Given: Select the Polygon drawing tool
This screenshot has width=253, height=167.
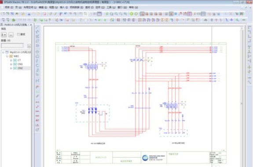Looking at the screenshot, I should point(37,36).
